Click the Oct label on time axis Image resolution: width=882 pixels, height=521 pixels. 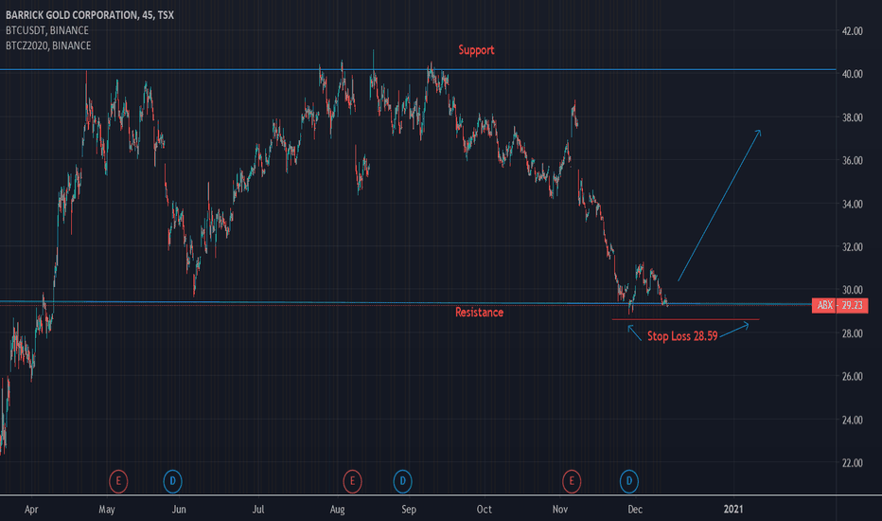(x=485, y=510)
